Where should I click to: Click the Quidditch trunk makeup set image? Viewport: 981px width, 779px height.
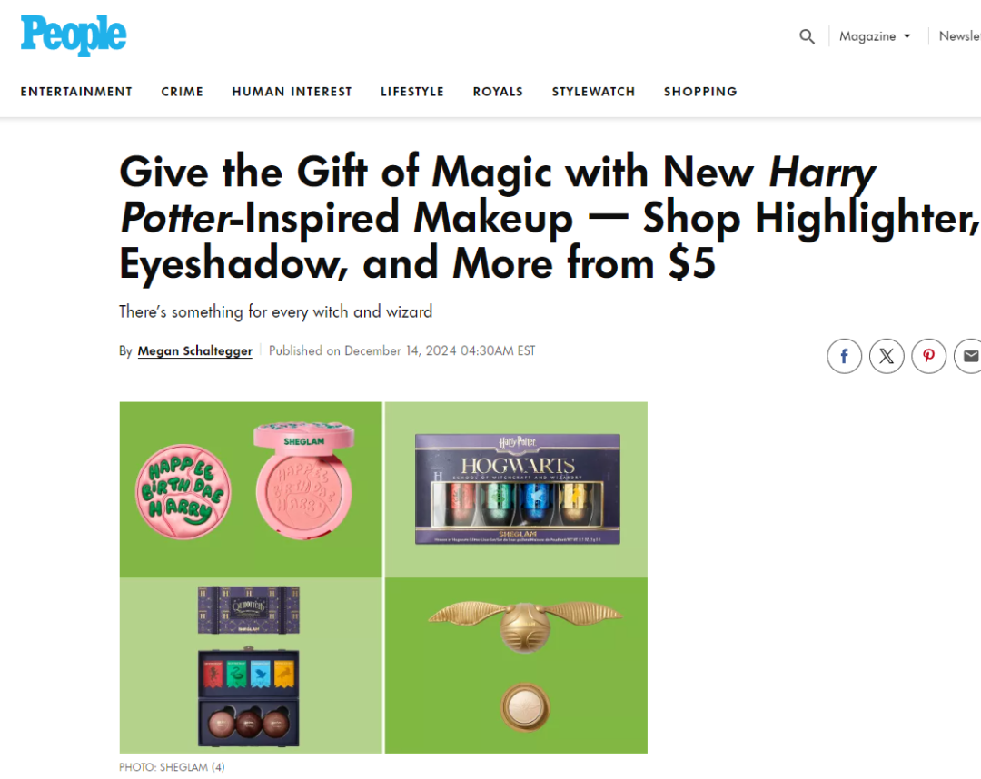point(251,666)
